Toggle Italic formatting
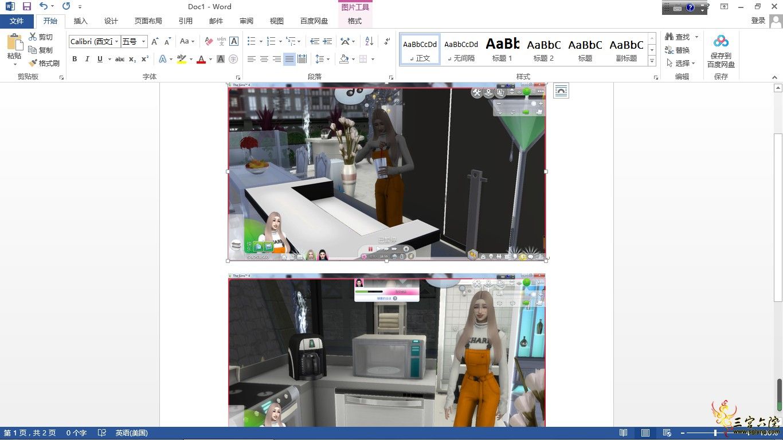The width and height of the screenshot is (783, 440). coord(87,59)
